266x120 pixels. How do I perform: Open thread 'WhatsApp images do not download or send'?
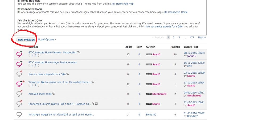[x=61, y=115]
